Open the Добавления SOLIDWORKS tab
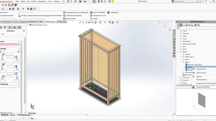The image size is (216, 121). click(x=28, y=22)
